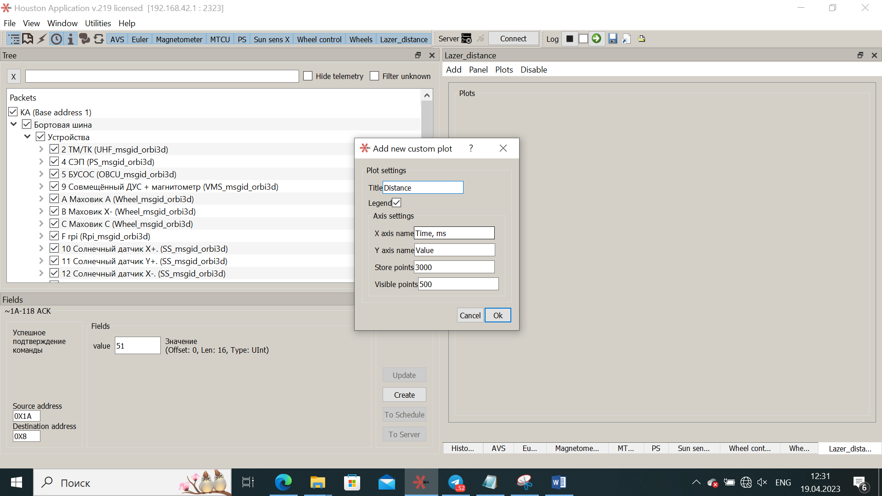Click the server settings icon
Screen dimensions: 882x496
466,39
